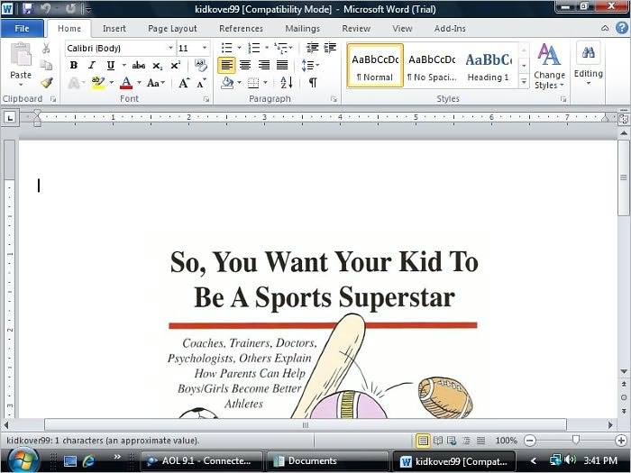Minimize the ribbon with caret icon
The image size is (631, 473).
coord(605,28)
